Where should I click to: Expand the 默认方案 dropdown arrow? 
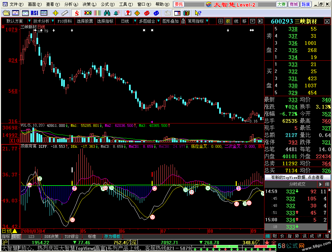29,21
